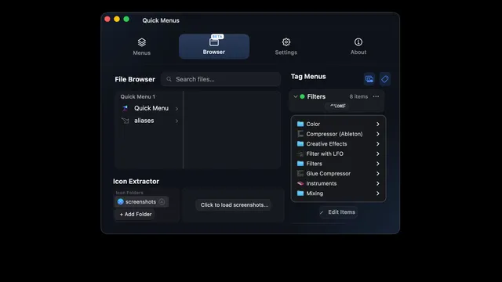This screenshot has height=282, width=502.
Task: Click the Glue Compressor device icon
Action: (x=300, y=174)
